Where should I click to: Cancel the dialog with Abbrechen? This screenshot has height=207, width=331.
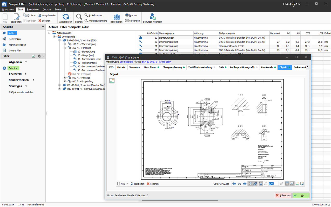[283, 195]
